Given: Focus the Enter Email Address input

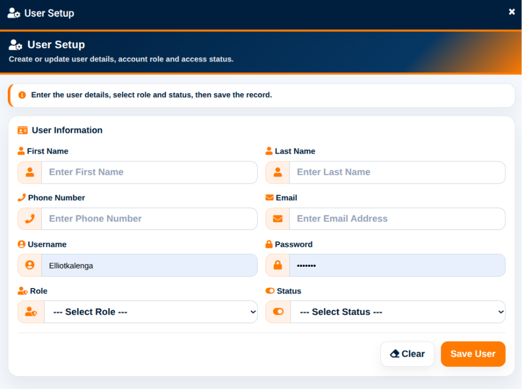Looking at the screenshot, I should 398,219.
